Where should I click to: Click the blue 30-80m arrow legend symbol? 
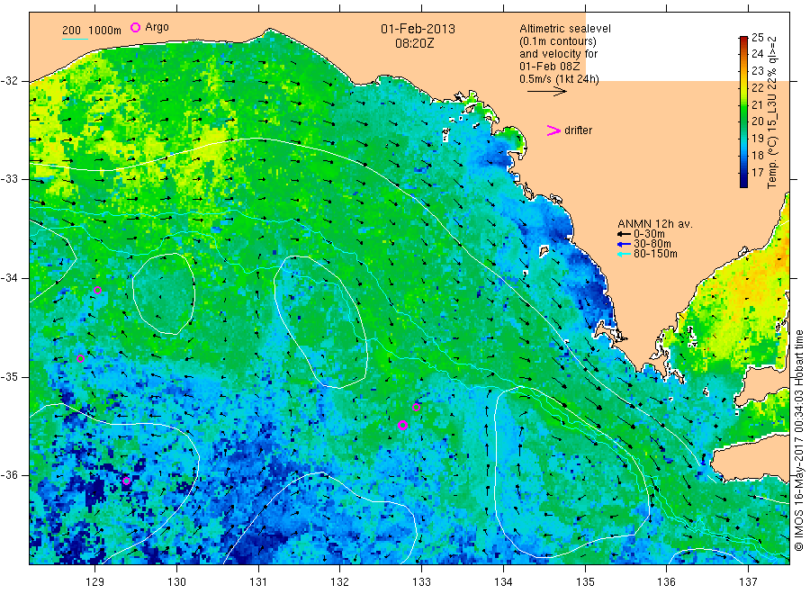click(x=624, y=244)
